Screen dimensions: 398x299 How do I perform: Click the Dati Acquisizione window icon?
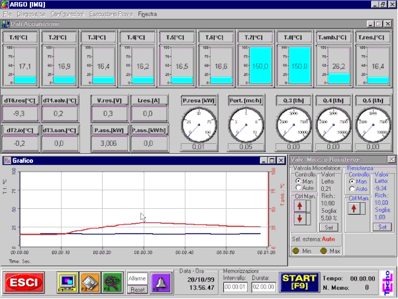5,24
